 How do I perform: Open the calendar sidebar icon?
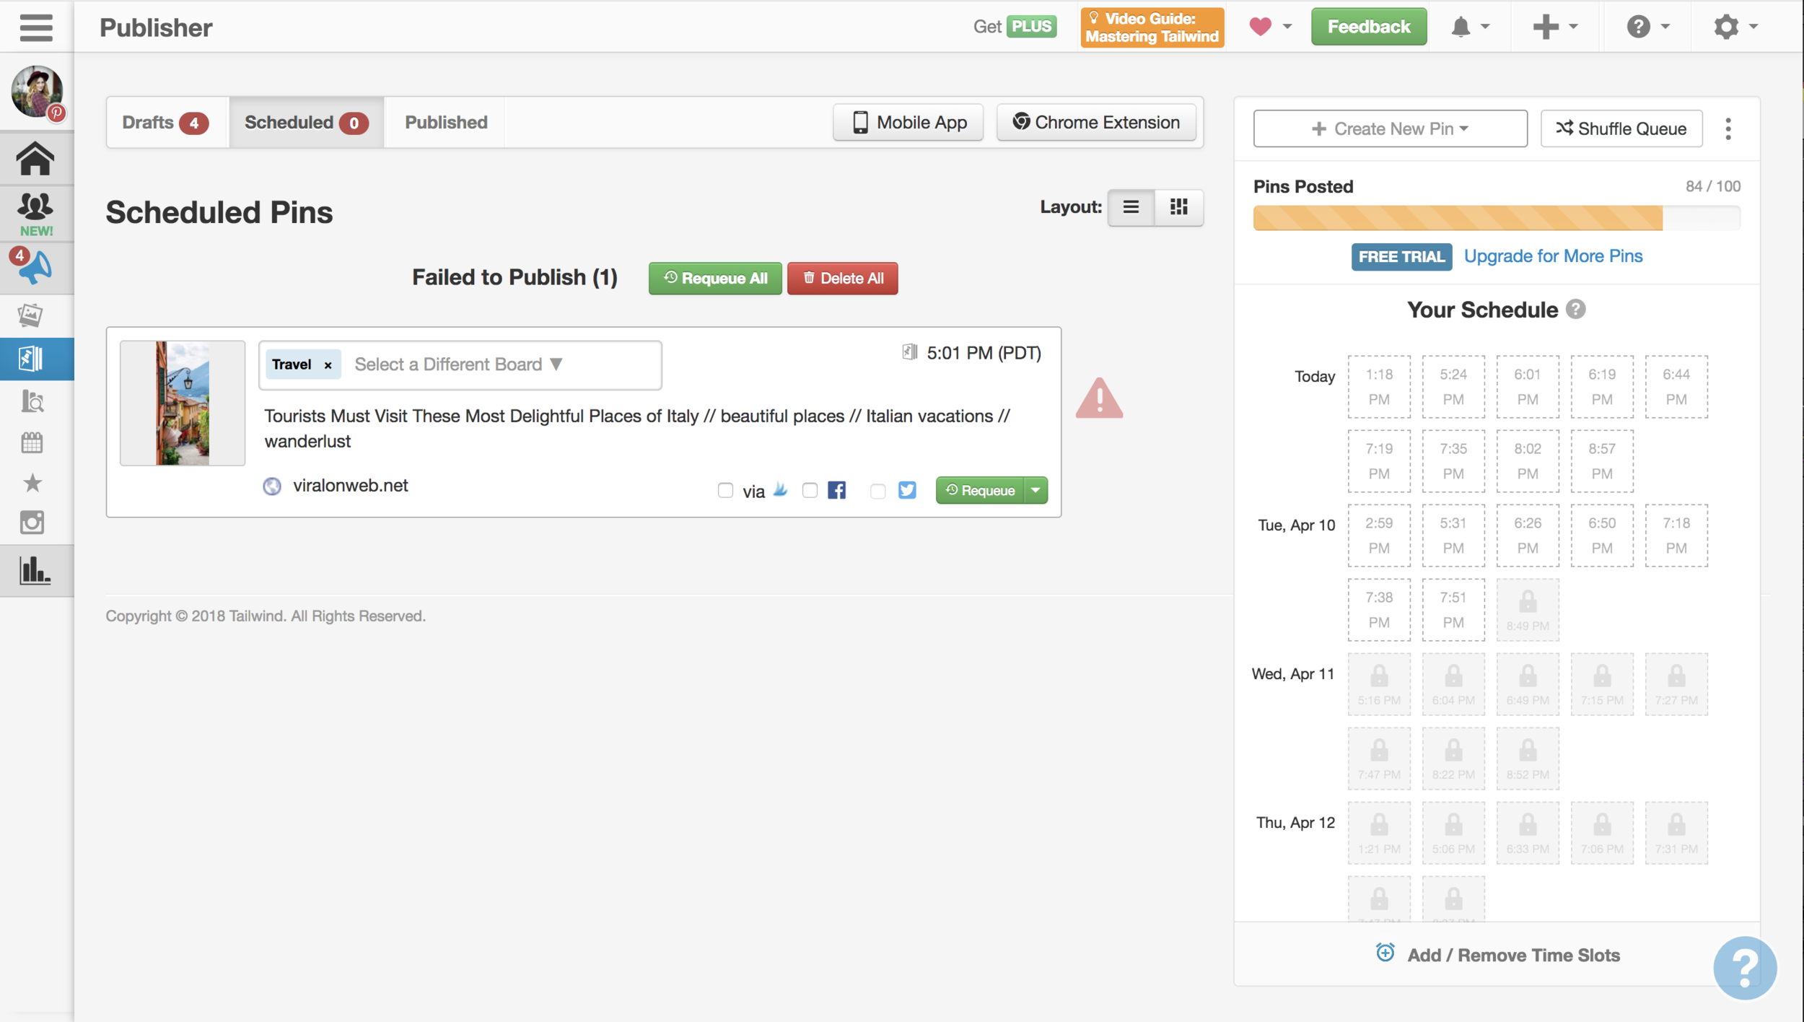coord(32,442)
